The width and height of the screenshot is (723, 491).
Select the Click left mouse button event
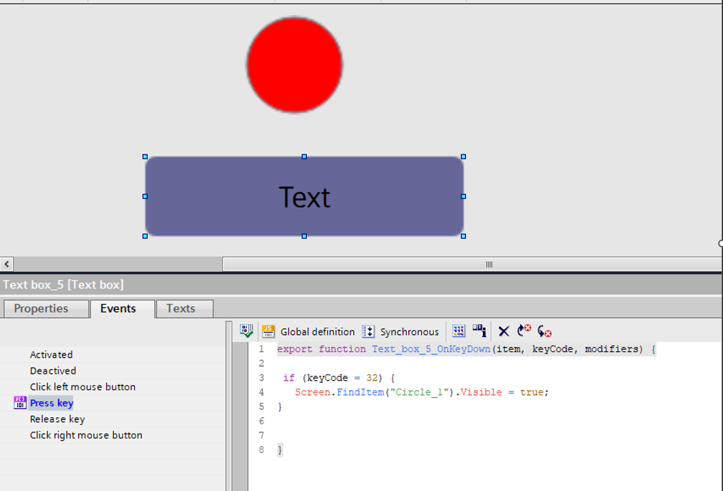click(82, 387)
